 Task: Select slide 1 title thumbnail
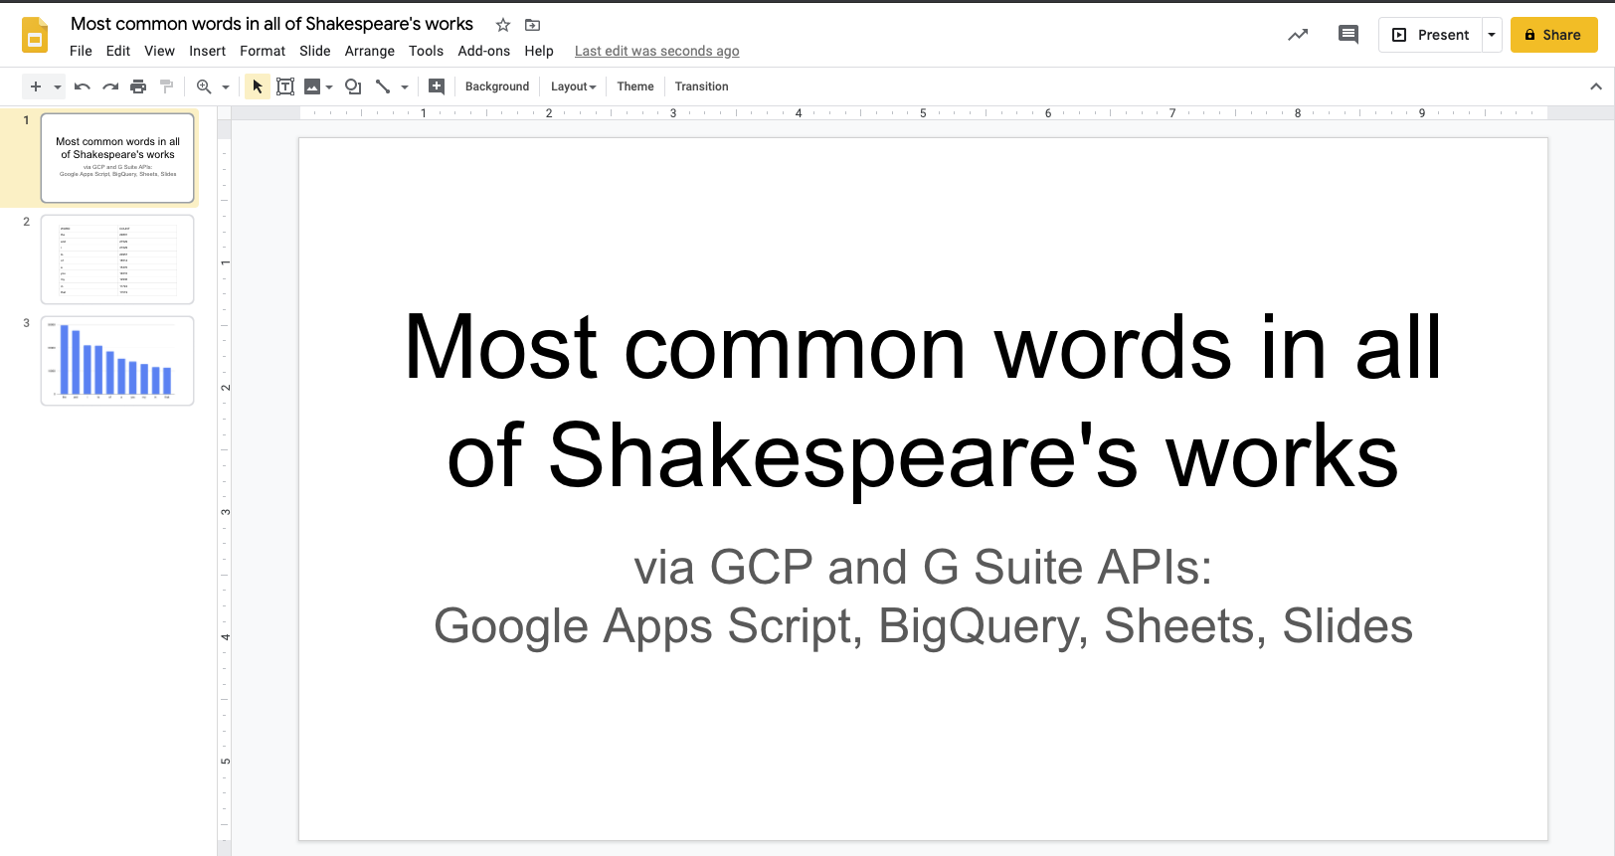click(x=117, y=158)
